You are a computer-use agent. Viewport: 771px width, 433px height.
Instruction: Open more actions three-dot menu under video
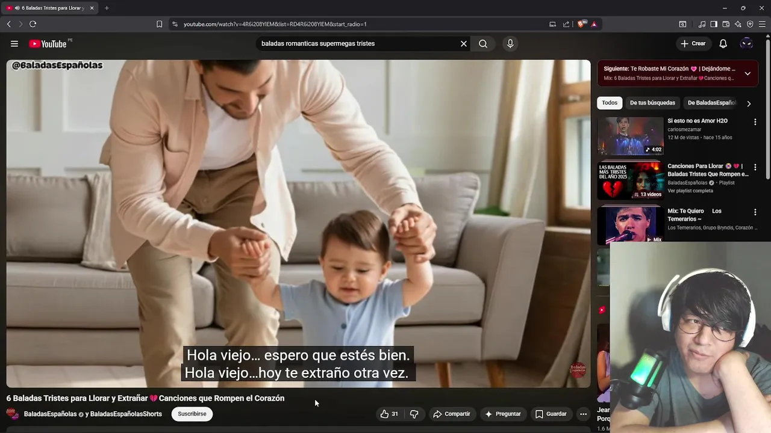click(583, 414)
